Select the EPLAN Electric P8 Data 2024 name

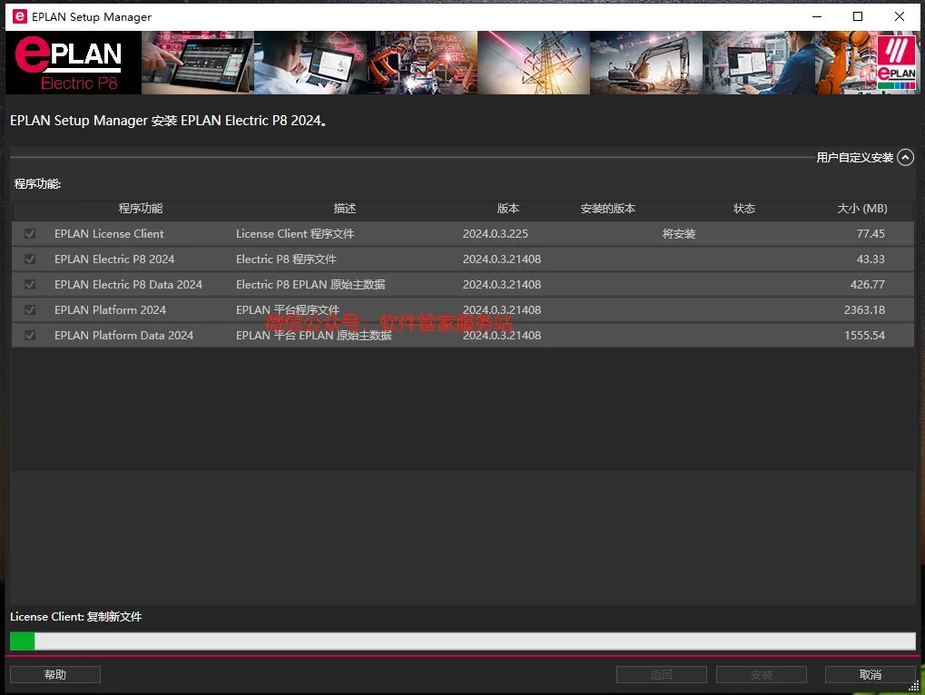(x=128, y=285)
